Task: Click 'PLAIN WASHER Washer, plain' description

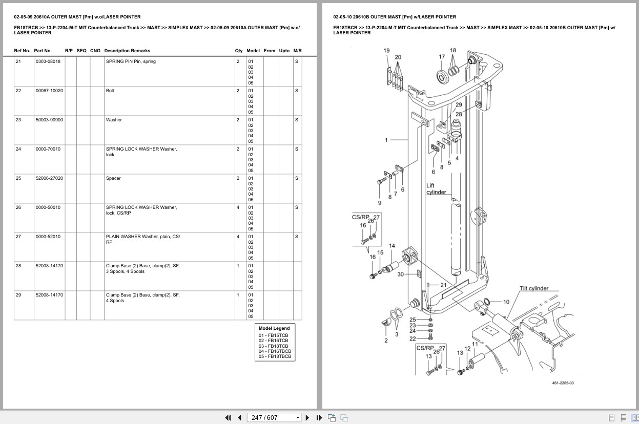Action: 143,239
